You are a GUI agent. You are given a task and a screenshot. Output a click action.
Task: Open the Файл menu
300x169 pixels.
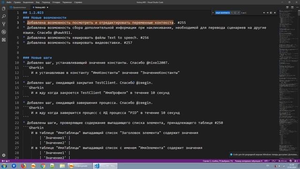tap(9, 2)
